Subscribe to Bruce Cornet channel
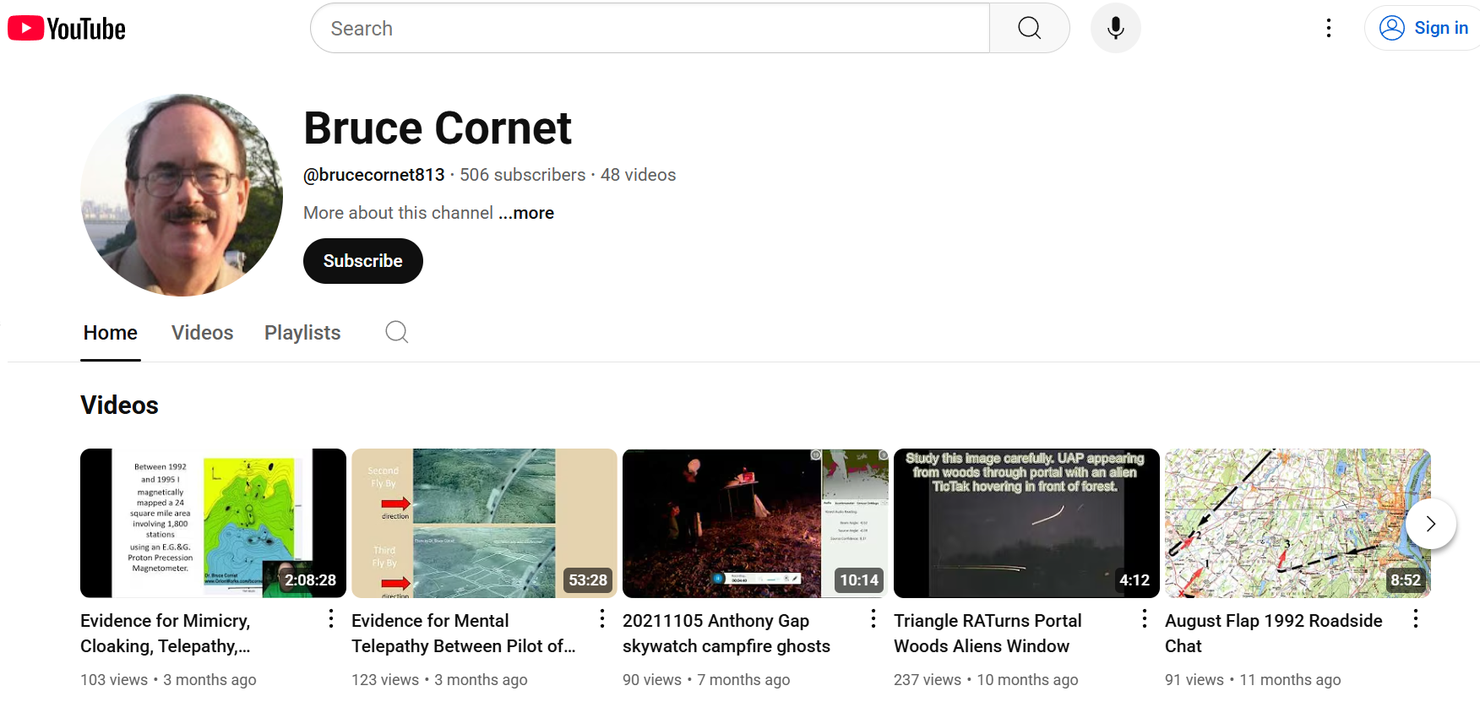The width and height of the screenshot is (1480, 702). pyautogui.click(x=362, y=261)
